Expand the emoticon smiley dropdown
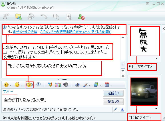The image size is (165, 121). pyautogui.click(x=10, y=85)
